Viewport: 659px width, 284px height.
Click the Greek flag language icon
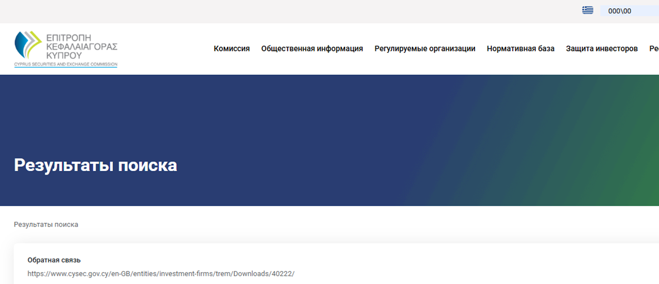587,10
